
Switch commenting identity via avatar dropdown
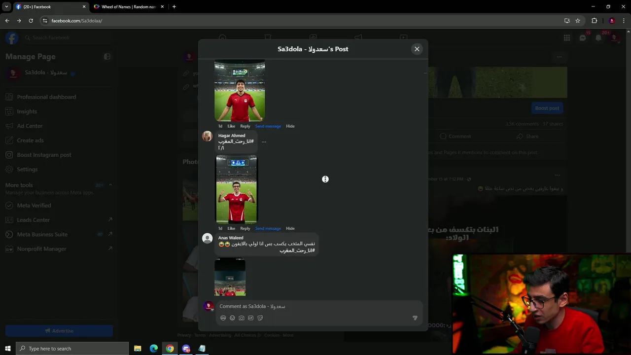(209, 307)
